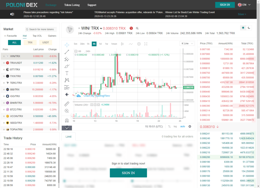Select the ruler measure tool

click(67, 104)
